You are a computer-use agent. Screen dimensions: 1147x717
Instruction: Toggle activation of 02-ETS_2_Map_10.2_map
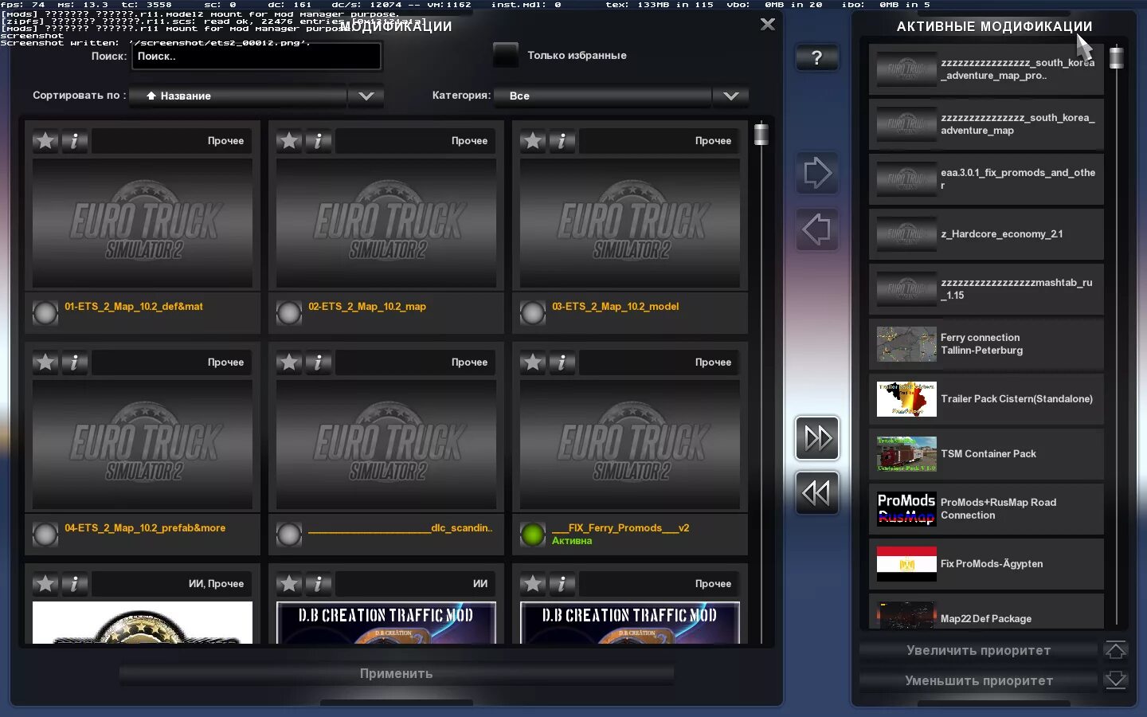point(289,313)
